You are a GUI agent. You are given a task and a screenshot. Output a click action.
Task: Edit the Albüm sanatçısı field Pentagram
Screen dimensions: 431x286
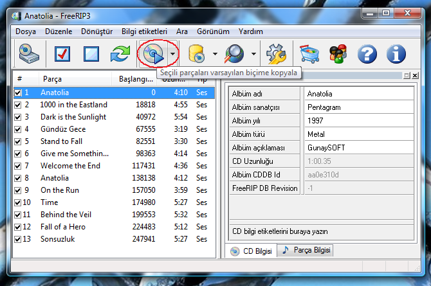click(359, 107)
